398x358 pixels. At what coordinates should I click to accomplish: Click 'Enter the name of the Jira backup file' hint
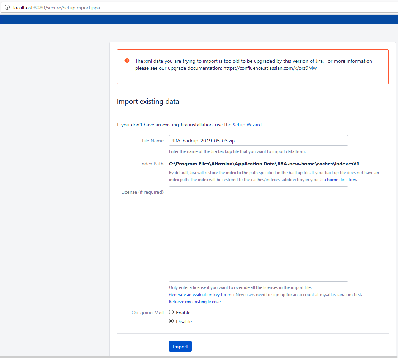tap(237, 151)
